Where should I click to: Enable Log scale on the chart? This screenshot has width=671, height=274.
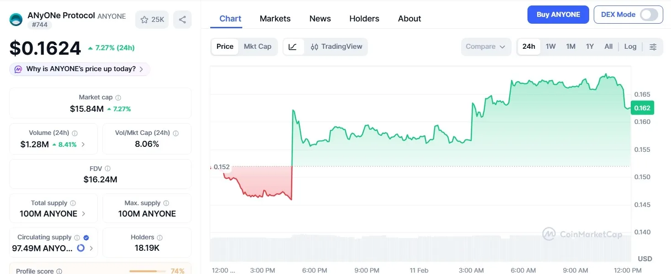click(630, 46)
